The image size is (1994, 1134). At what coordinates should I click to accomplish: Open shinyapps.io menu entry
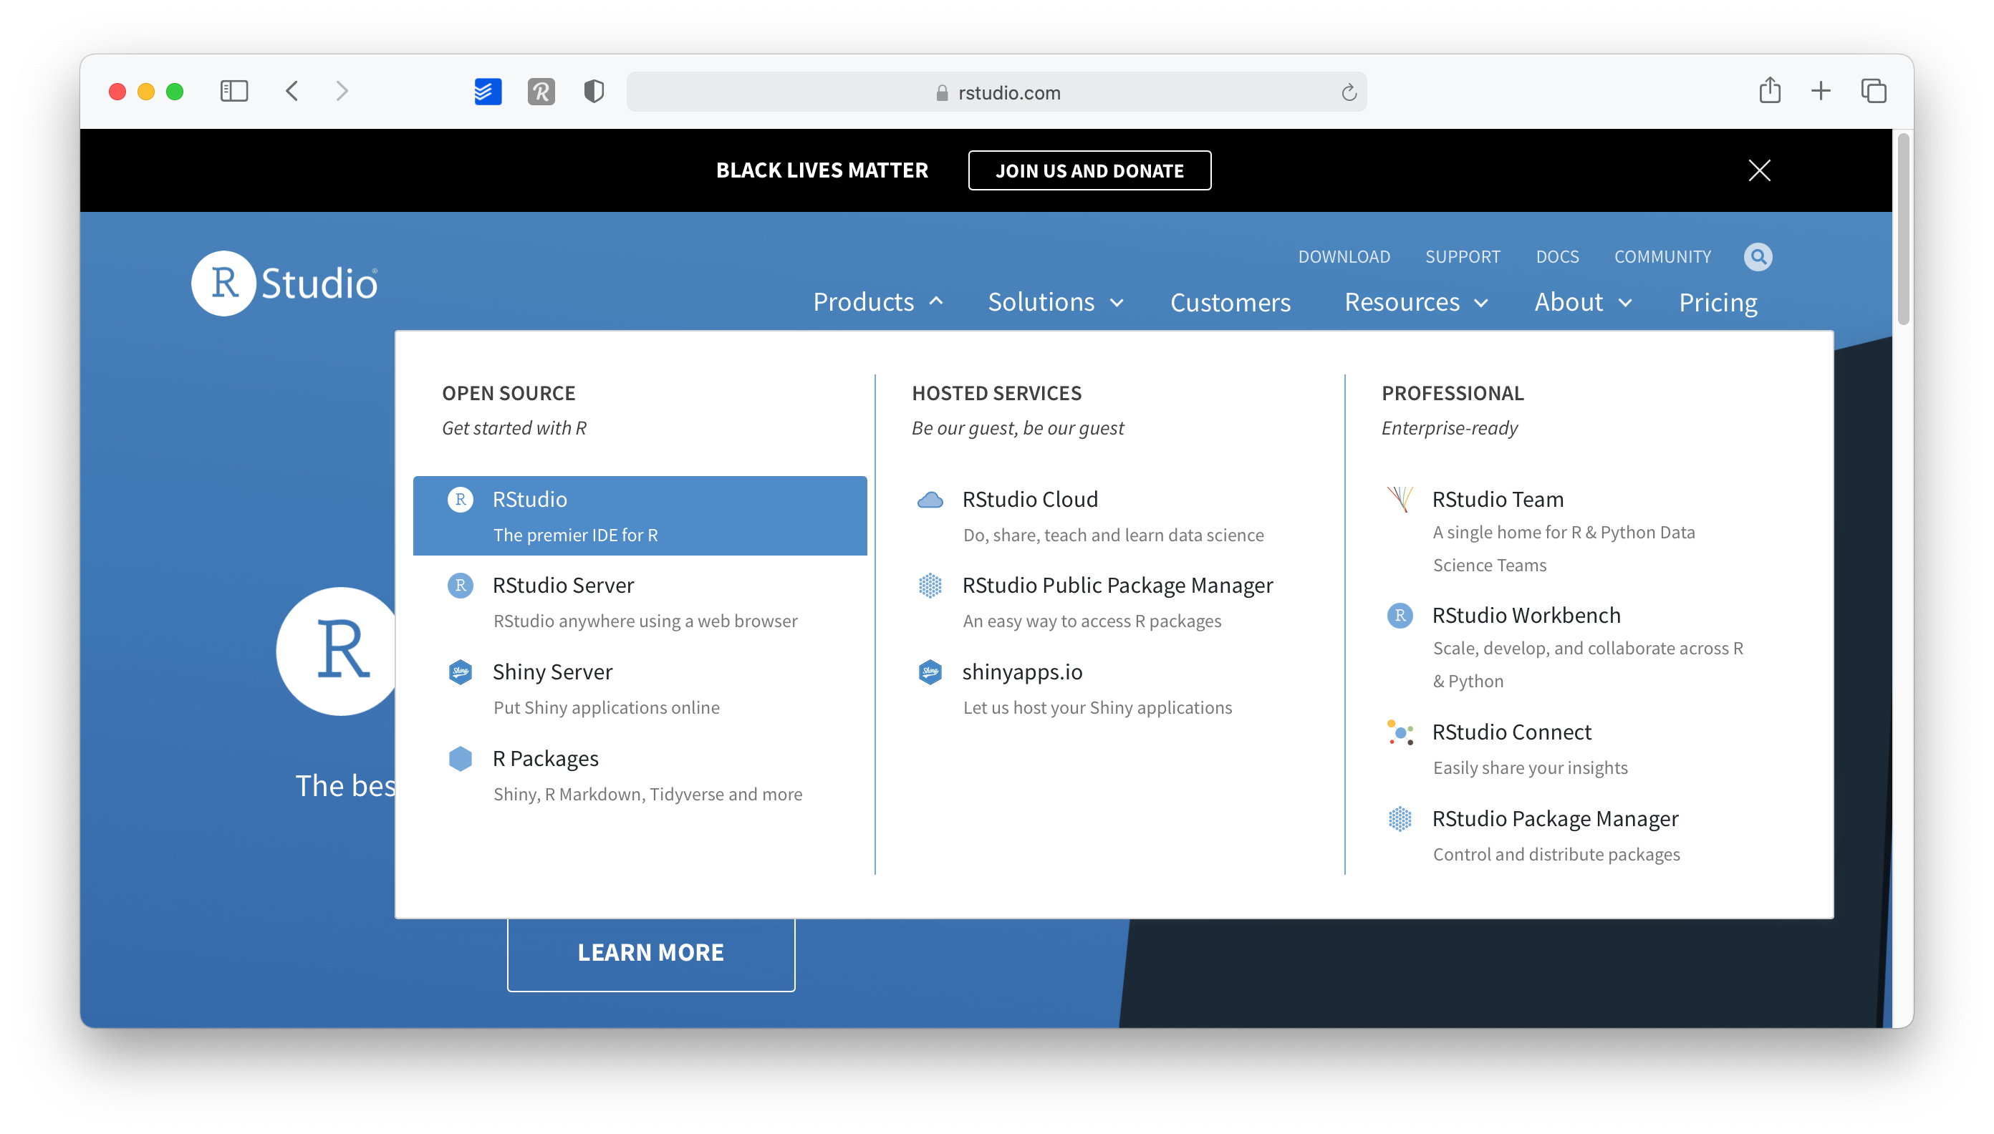1109,689
